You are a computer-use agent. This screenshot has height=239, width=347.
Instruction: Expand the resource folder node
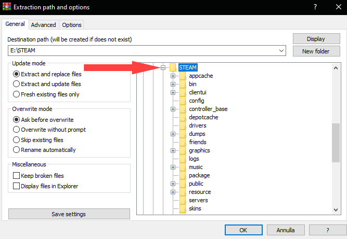[173, 192]
